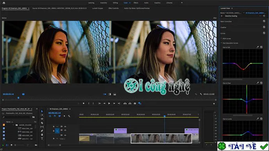Collapse Hue Saturation Curves section

(221, 43)
